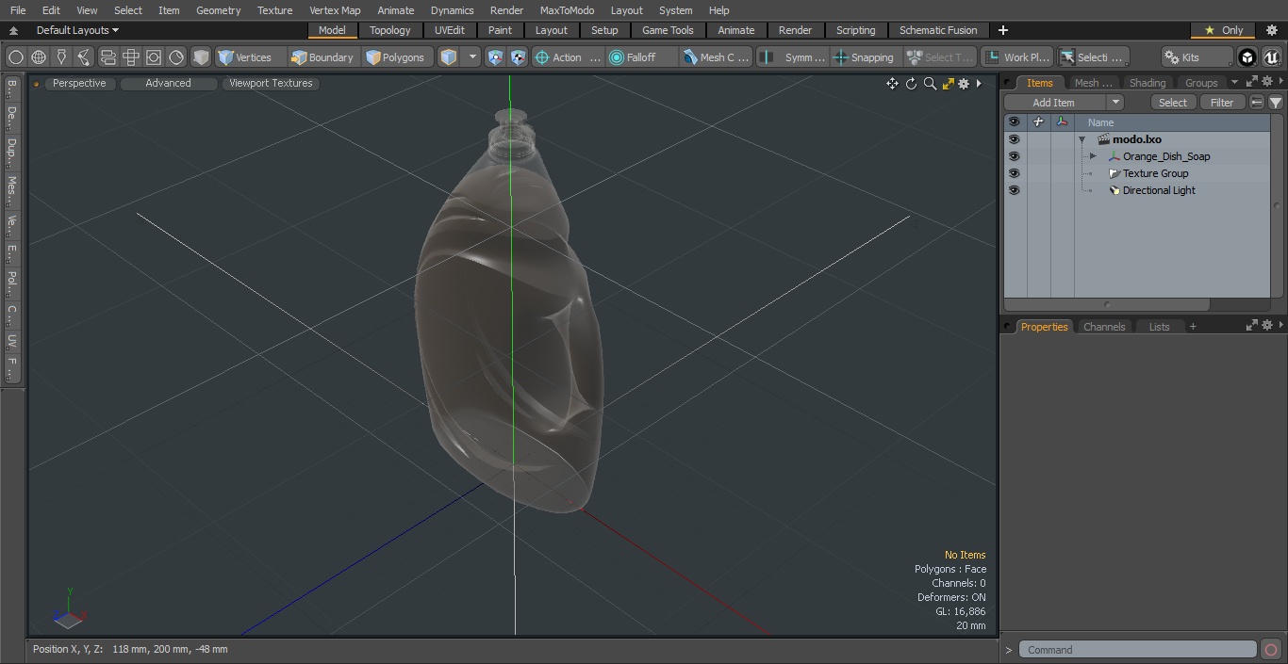Click the Items mode cube icon
Image resolution: width=1288 pixels, height=664 pixels.
[449, 57]
